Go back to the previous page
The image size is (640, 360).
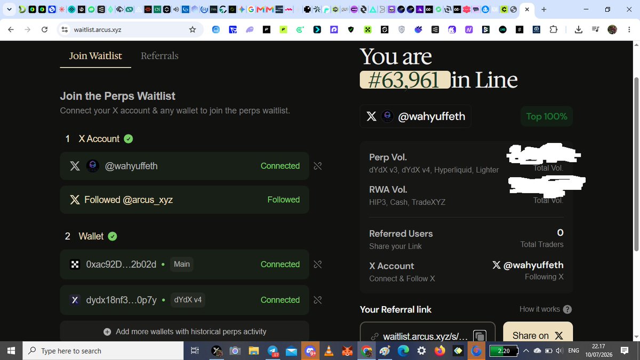[x=11, y=29]
